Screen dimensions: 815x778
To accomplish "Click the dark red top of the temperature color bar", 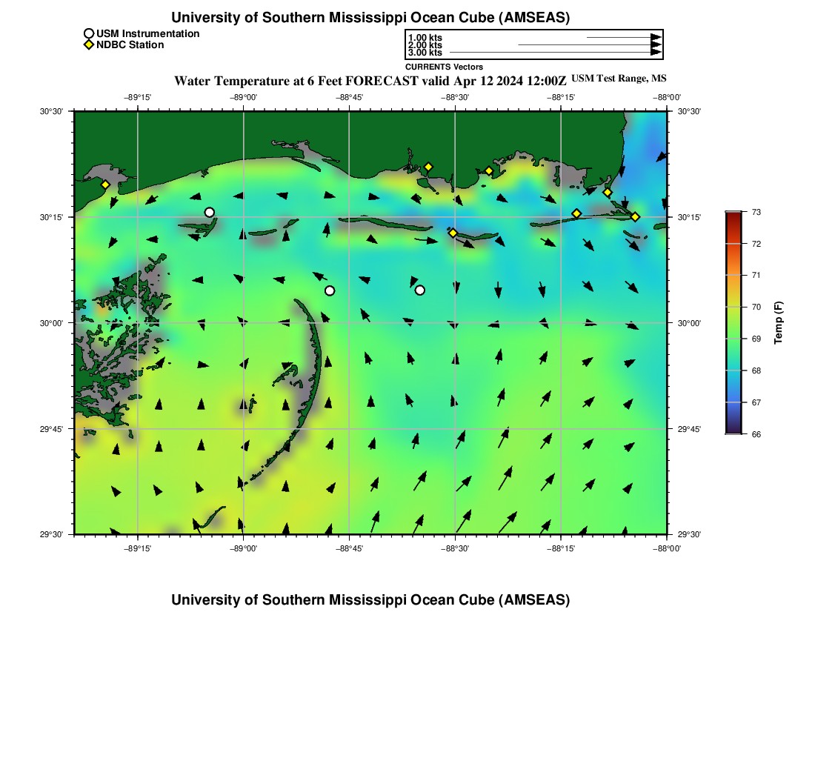I will [733, 216].
